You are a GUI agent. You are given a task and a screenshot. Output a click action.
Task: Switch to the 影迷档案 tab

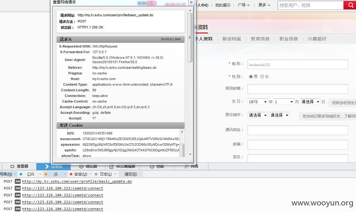pos(231,39)
